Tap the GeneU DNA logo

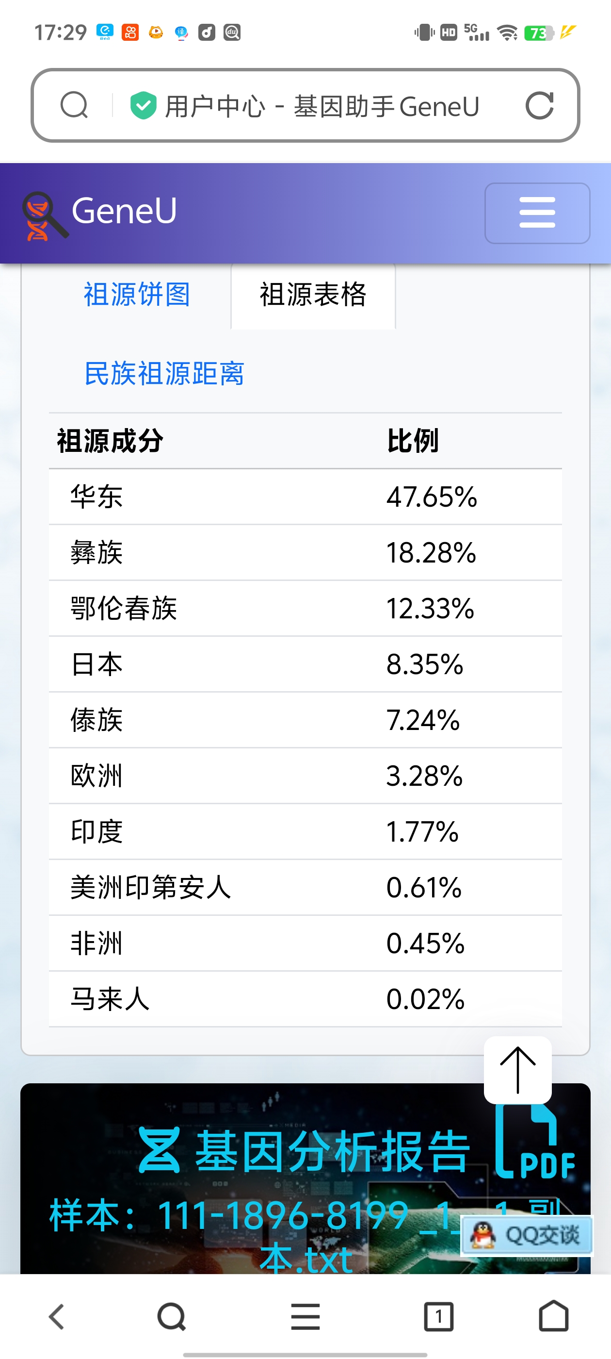[44, 215]
